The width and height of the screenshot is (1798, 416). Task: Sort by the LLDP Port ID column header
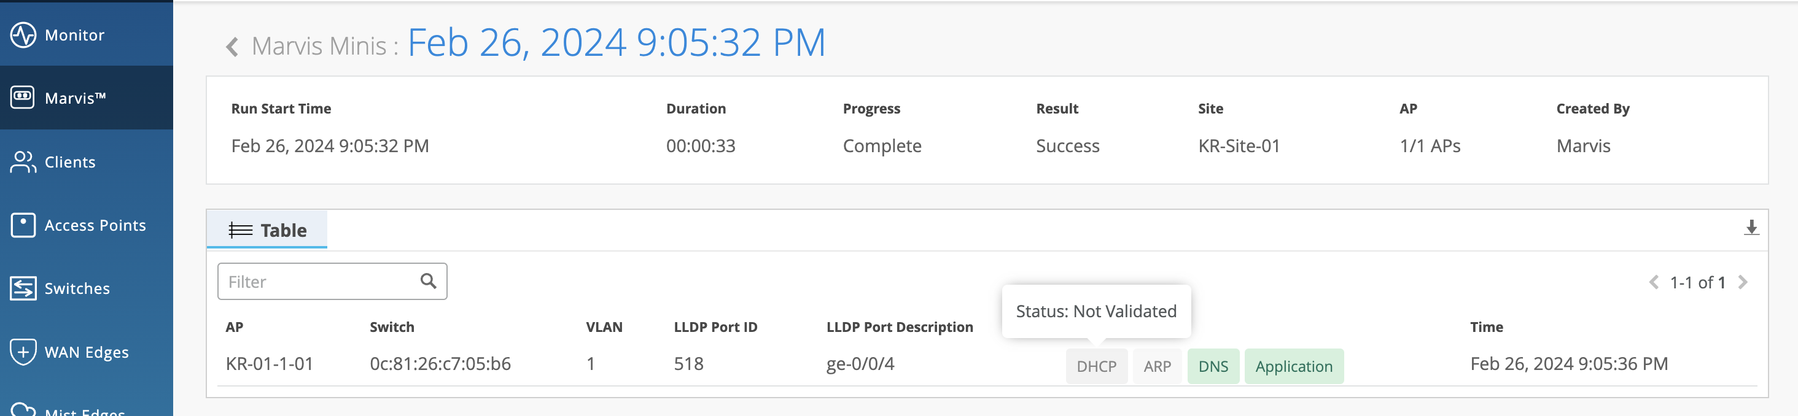click(715, 328)
